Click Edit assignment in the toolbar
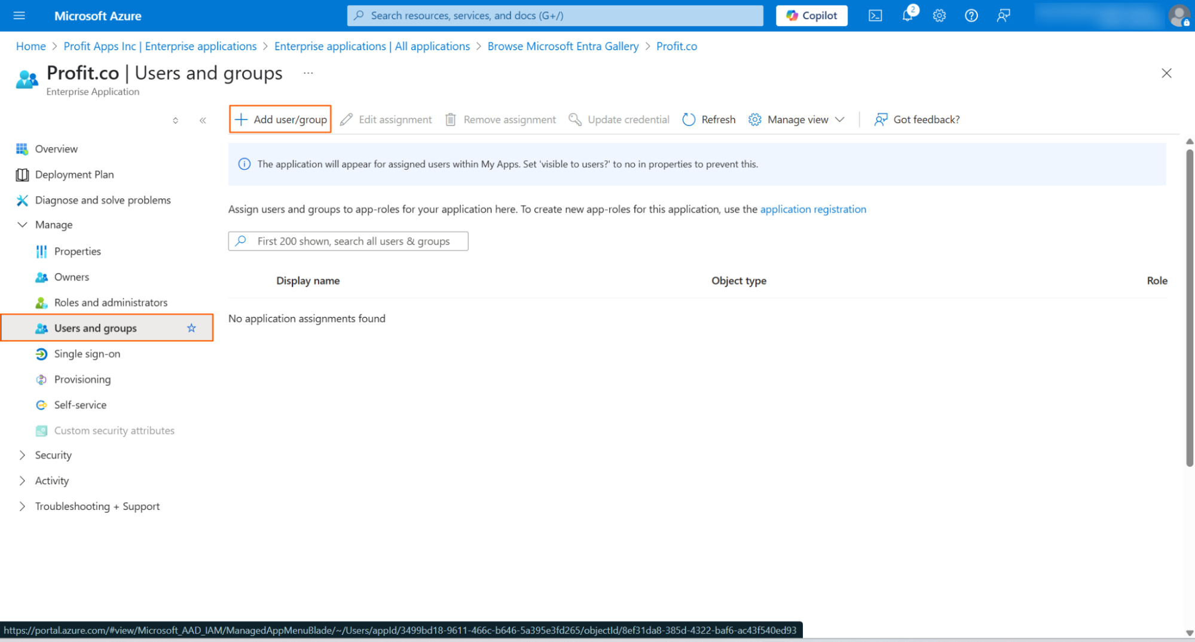The height and width of the screenshot is (642, 1195). tap(386, 120)
